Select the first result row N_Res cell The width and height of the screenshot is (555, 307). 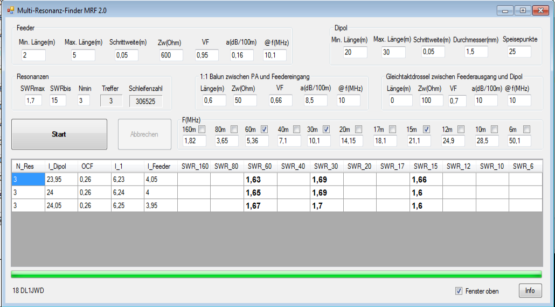(27, 180)
